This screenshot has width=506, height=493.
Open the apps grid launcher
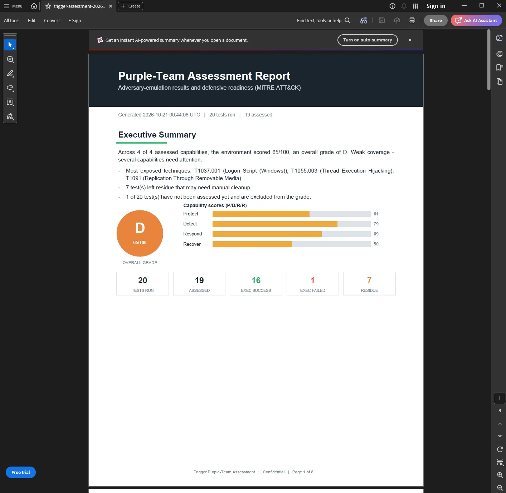(415, 6)
